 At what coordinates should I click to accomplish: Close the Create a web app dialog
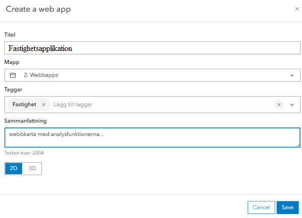click(x=296, y=9)
